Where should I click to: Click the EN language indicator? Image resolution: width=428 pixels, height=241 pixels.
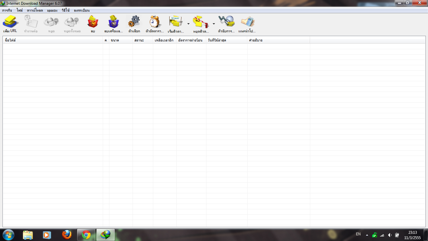358,234
